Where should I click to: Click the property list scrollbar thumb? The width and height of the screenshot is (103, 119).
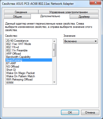point(54,50)
